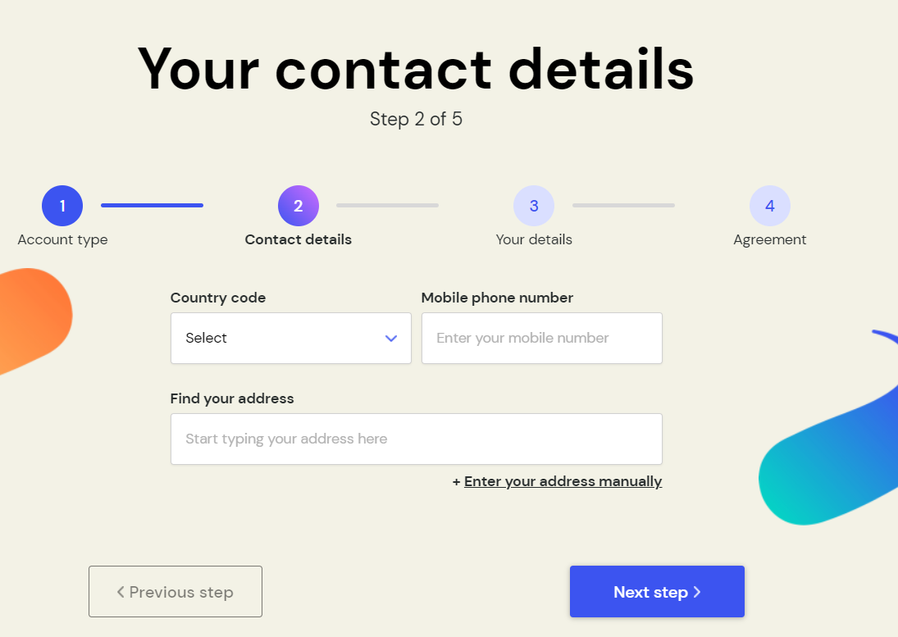Return to Previous step
The width and height of the screenshot is (898, 637).
click(x=175, y=592)
